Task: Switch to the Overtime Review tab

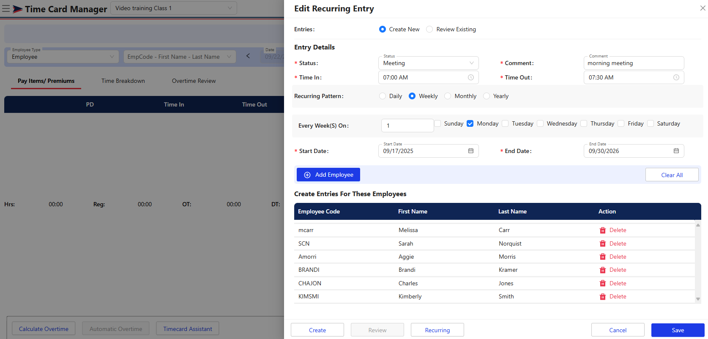Action: pyautogui.click(x=194, y=81)
